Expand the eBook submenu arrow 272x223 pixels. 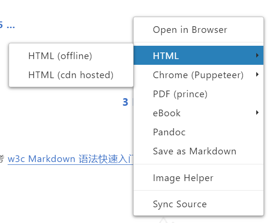click(257, 112)
